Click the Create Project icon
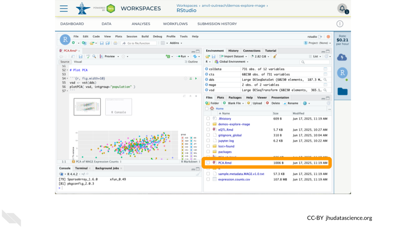The height and width of the screenshot is (228, 406). (x=84, y=43)
